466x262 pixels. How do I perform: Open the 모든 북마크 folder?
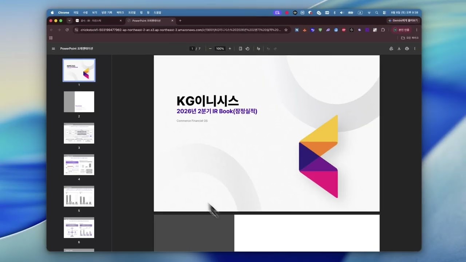[x=410, y=38]
